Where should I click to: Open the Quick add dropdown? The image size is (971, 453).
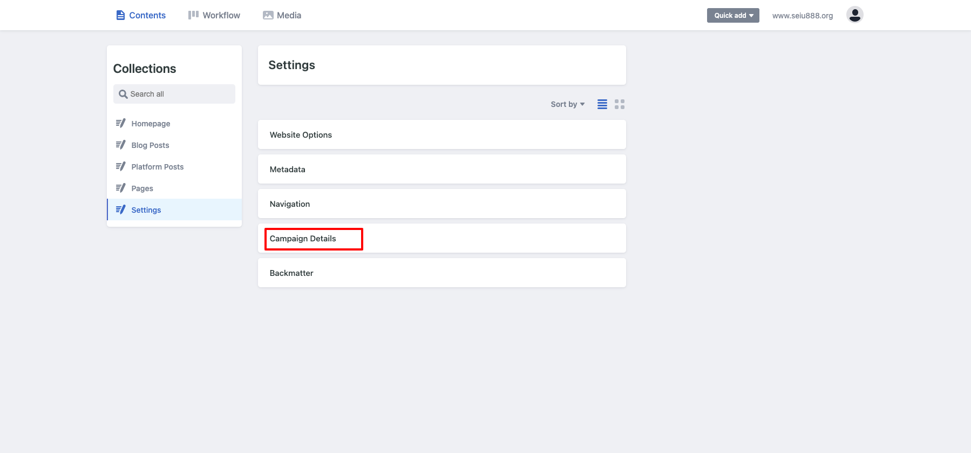click(x=733, y=15)
